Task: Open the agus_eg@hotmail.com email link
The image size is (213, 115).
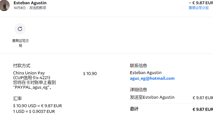Action: point(152,78)
